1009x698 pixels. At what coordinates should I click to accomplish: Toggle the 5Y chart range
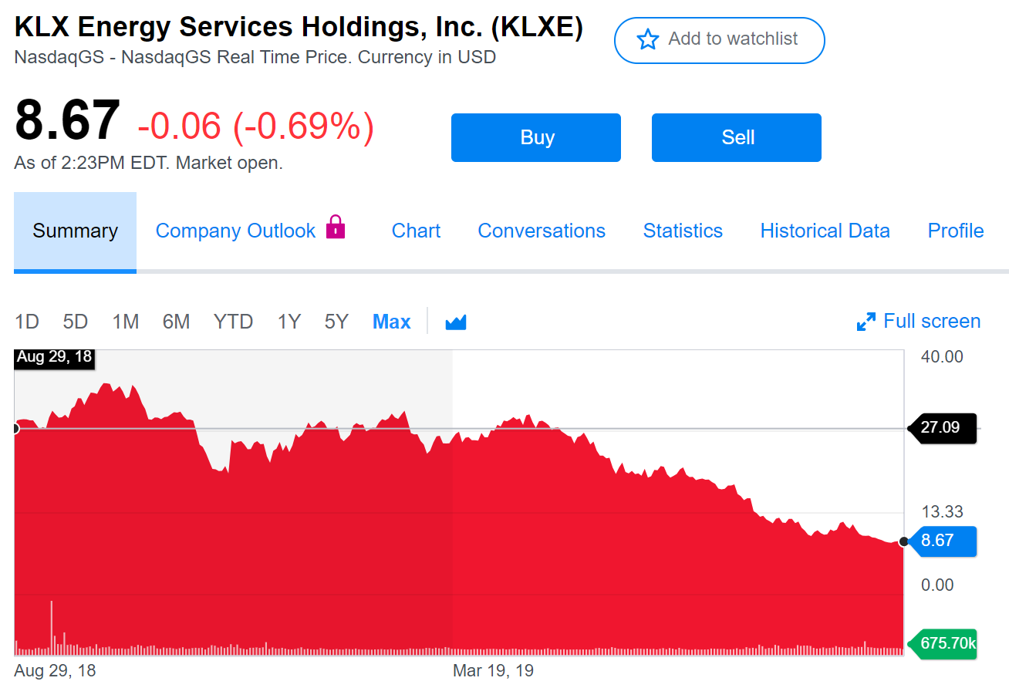point(336,322)
